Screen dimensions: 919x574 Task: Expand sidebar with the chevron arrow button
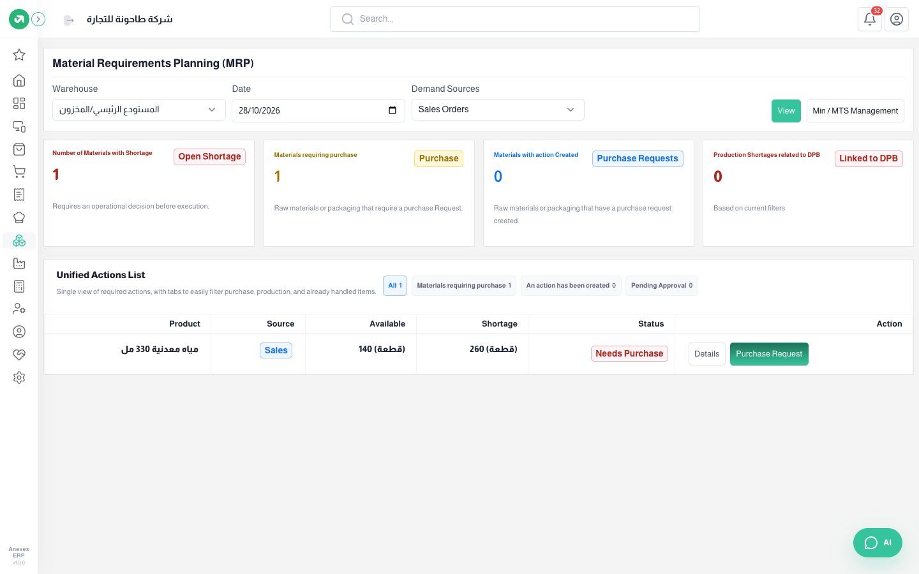(38, 19)
